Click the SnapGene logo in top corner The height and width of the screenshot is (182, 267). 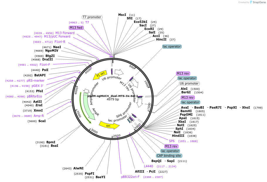tap(257, 2)
